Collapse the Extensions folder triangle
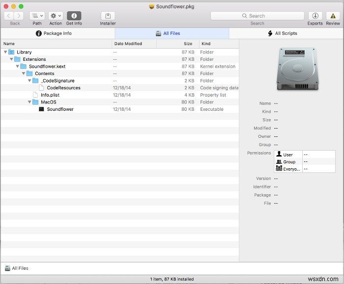 click(x=11, y=59)
